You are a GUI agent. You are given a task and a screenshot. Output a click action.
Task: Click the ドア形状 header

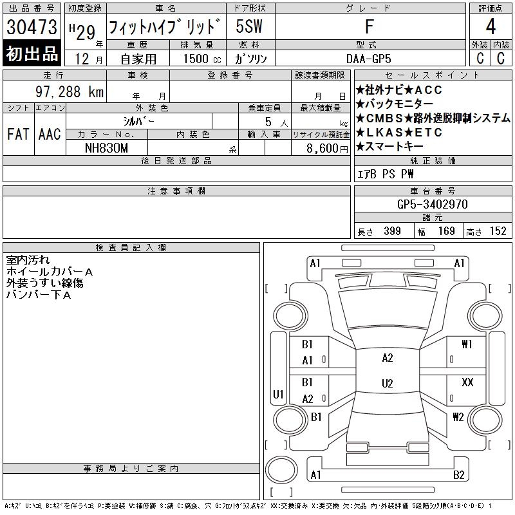250,8
